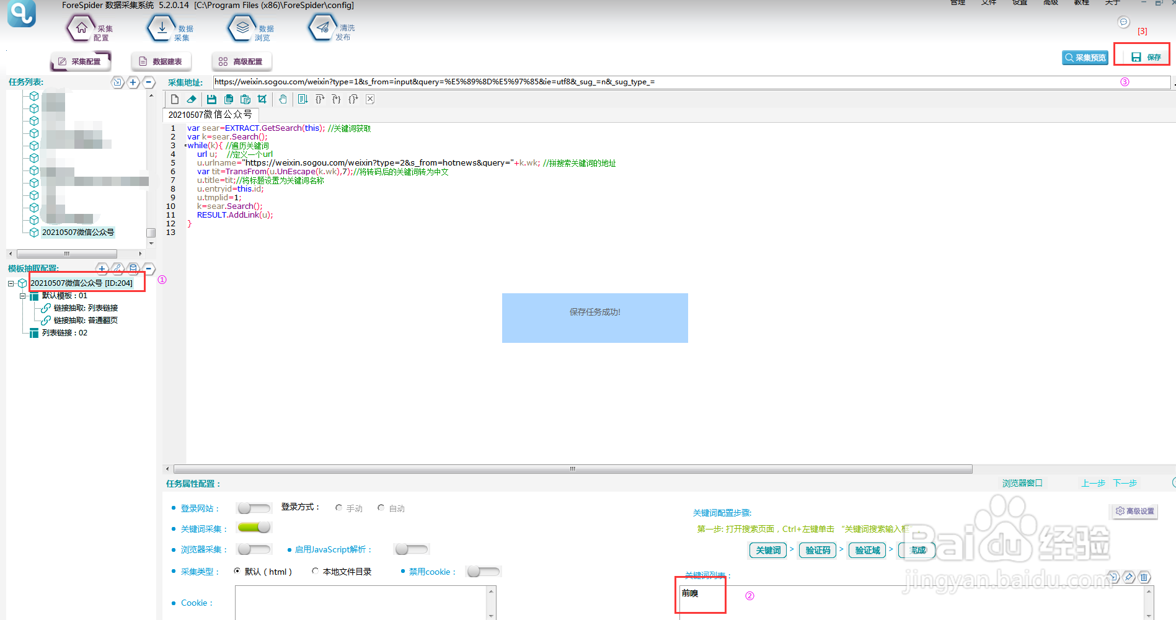Select the hand pan tool in script toolbar
Viewport: 1176px width, 620px height.
coord(283,99)
